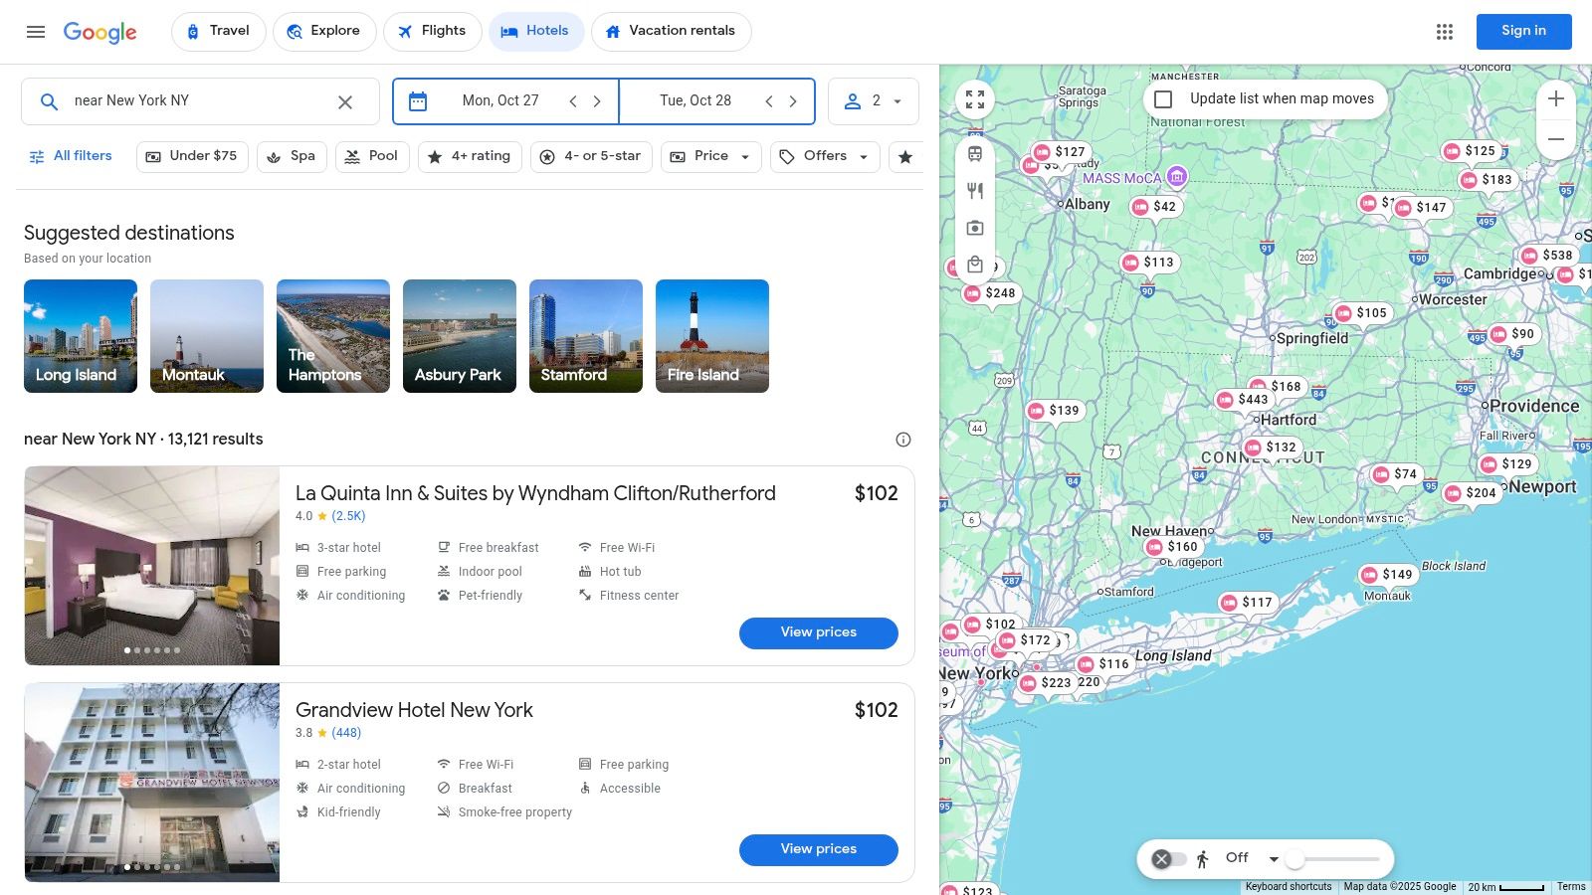Toggle the Pool filter chip

(372, 157)
